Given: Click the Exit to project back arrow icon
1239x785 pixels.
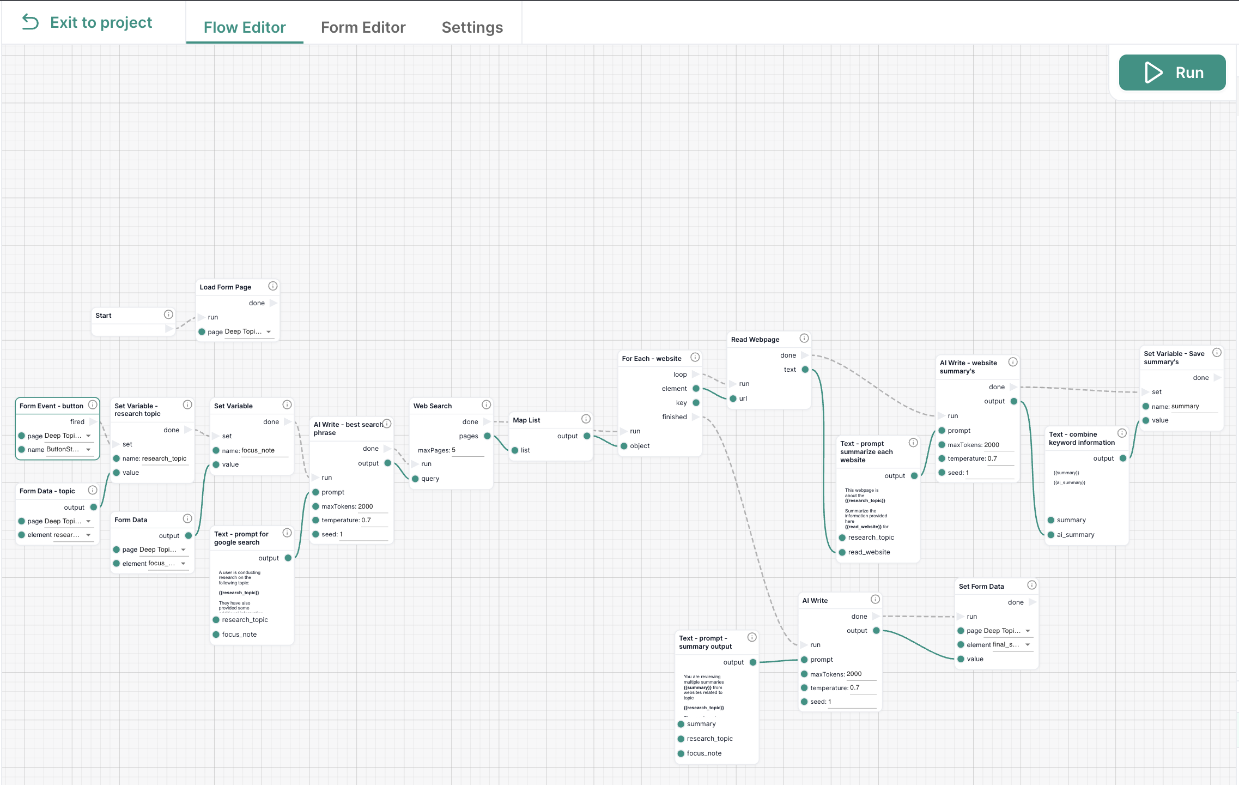Looking at the screenshot, I should coord(31,22).
